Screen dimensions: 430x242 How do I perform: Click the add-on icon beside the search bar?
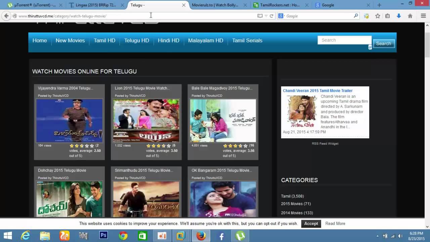[367, 16]
